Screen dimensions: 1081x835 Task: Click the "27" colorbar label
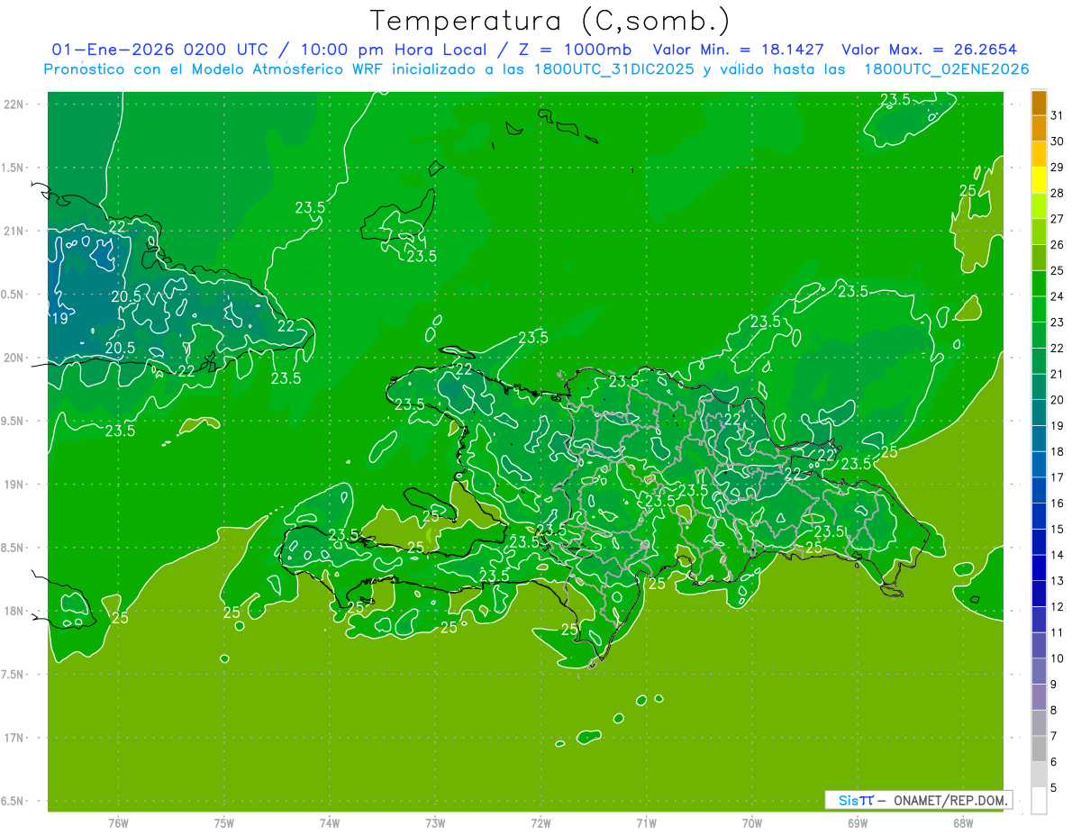point(1058,218)
